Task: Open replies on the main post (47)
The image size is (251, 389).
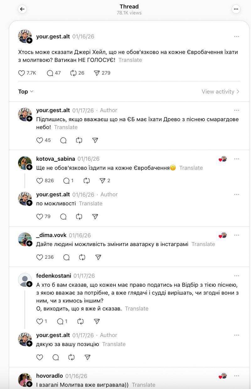Action: point(50,73)
